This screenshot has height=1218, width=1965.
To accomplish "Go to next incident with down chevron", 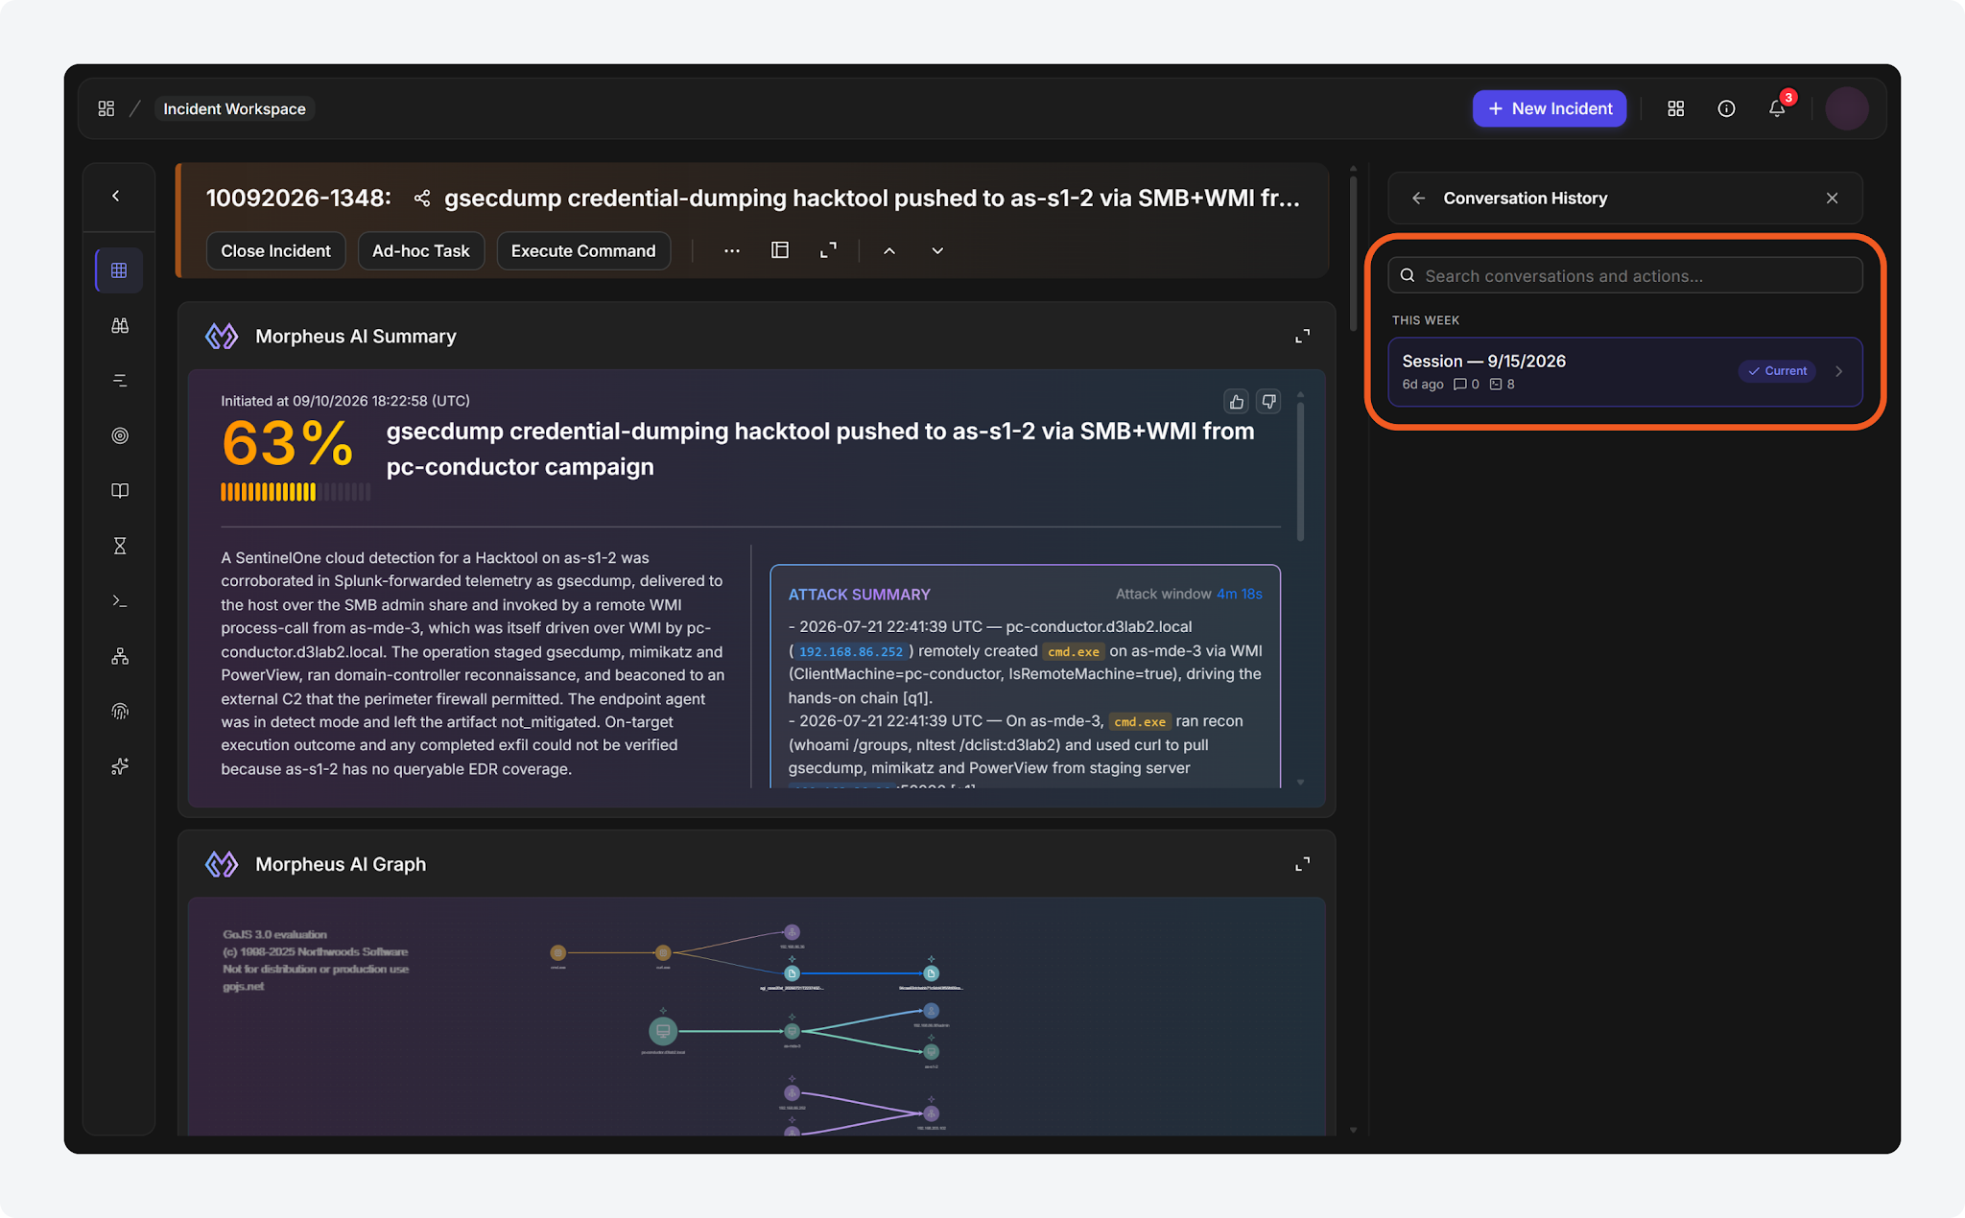I will (x=937, y=250).
